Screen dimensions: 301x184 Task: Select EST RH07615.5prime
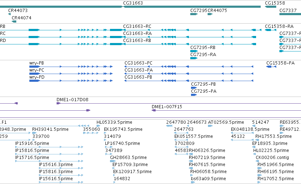(x=207, y=165)
